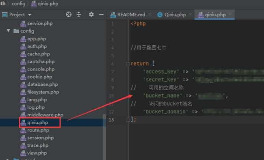Screen dimensions: 264x160
Task: Click the return keyword on line 6
Action: click(139, 64)
